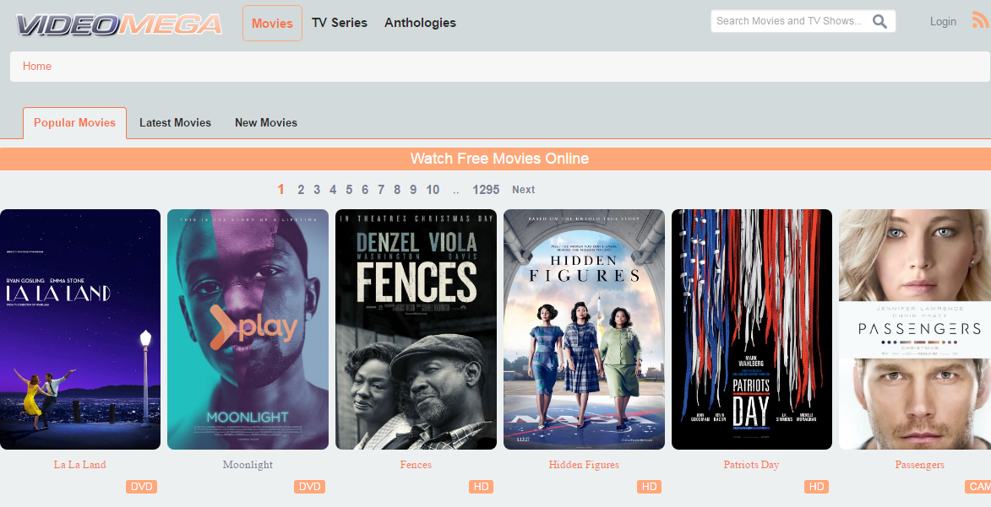Click the search magnifying glass icon
This screenshot has width=991, height=507.
[x=879, y=20]
